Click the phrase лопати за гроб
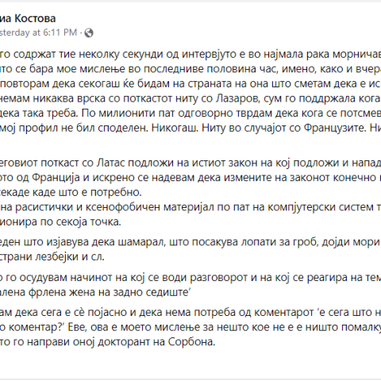 (x=277, y=242)
